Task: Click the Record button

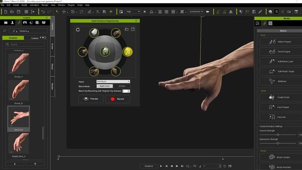Action: pos(117,99)
